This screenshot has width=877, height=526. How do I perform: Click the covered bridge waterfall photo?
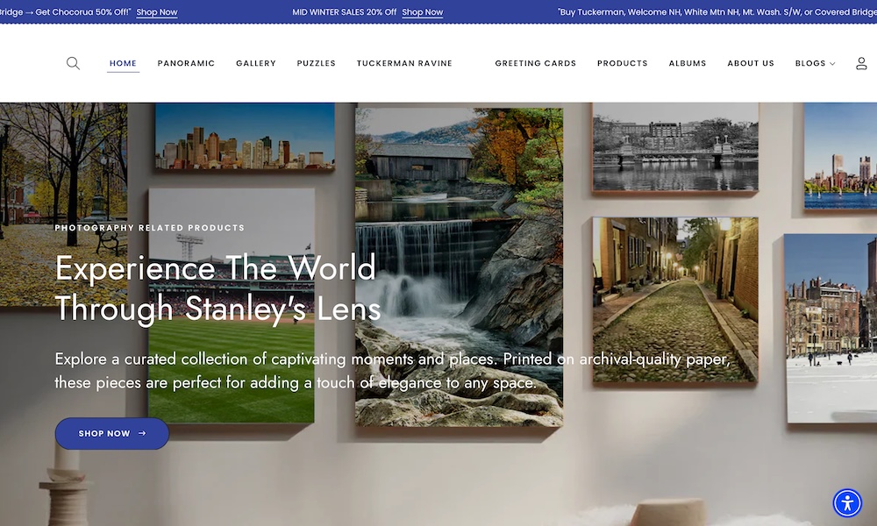[x=460, y=267]
